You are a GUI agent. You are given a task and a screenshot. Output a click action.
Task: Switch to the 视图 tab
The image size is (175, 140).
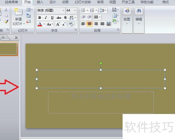coord(112,2)
